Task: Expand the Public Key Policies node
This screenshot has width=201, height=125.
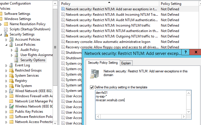Action: (6, 112)
